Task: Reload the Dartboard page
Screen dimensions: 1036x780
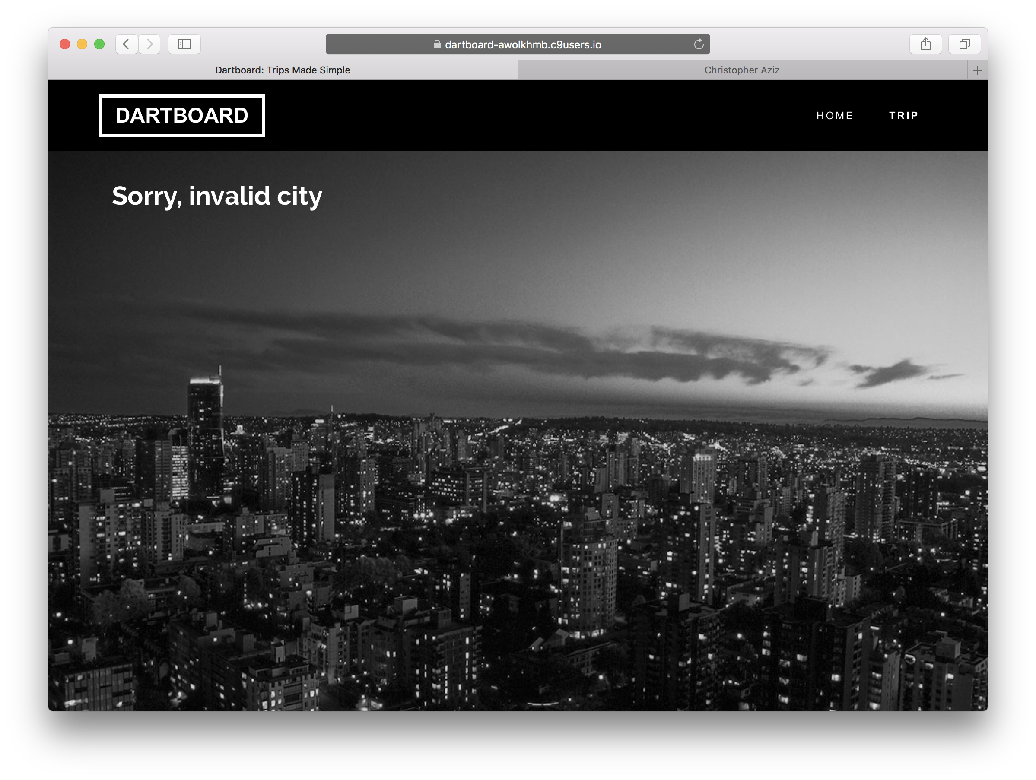Action: [698, 44]
